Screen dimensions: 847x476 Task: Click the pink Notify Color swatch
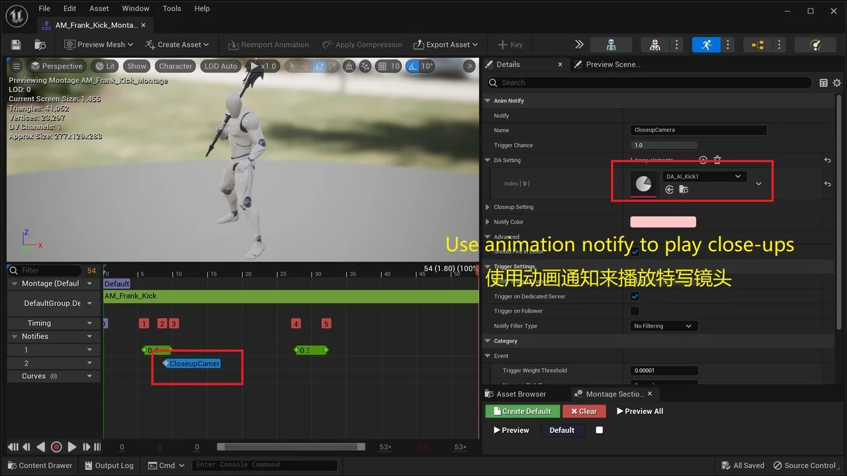(x=662, y=222)
